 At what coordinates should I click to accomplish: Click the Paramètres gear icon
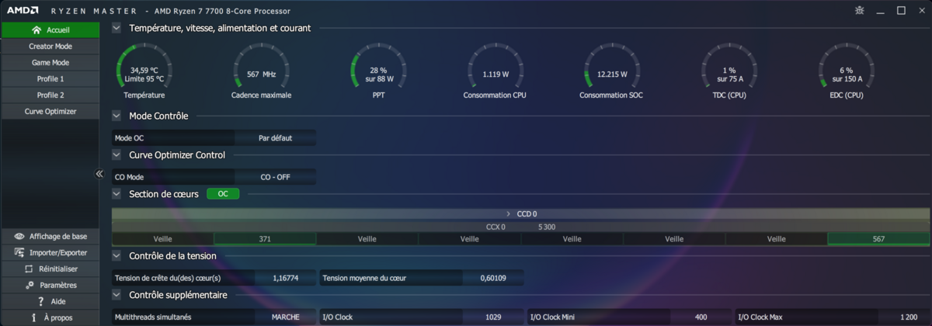click(31, 285)
